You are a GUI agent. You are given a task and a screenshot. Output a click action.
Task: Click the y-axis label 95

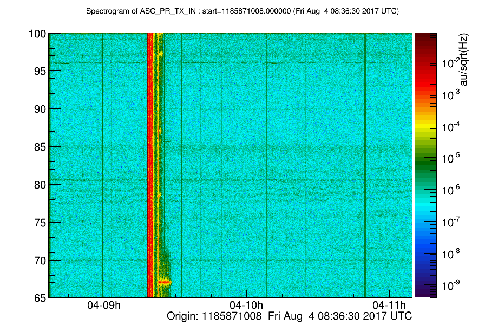point(40,72)
